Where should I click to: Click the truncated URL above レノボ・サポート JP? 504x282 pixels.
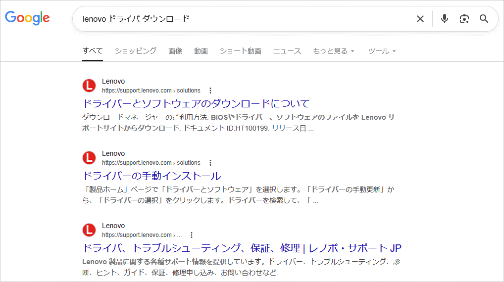click(142, 235)
